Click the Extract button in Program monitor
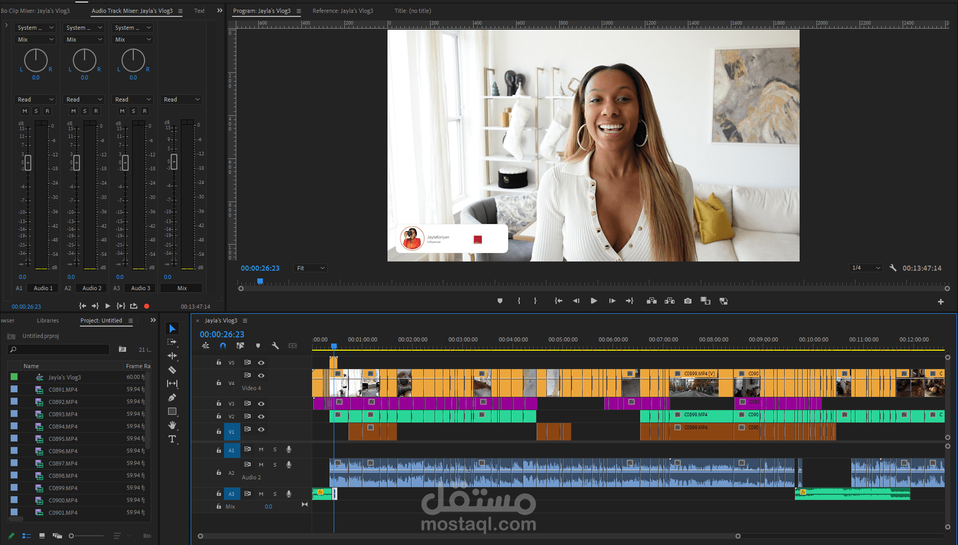This screenshot has width=958, height=545. pos(669,301)
